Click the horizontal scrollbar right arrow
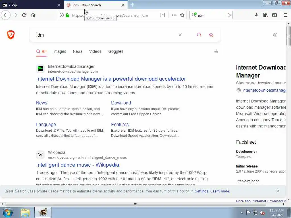 click(284, 204)
